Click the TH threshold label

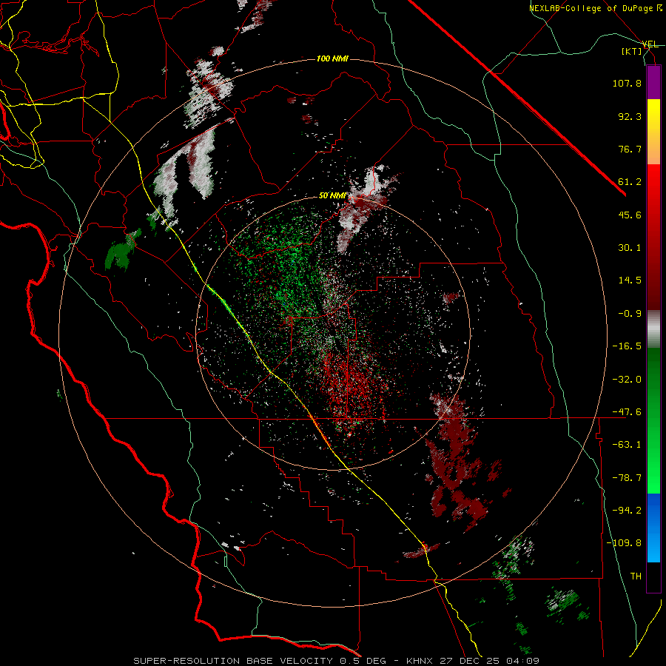tap(636, 576)
